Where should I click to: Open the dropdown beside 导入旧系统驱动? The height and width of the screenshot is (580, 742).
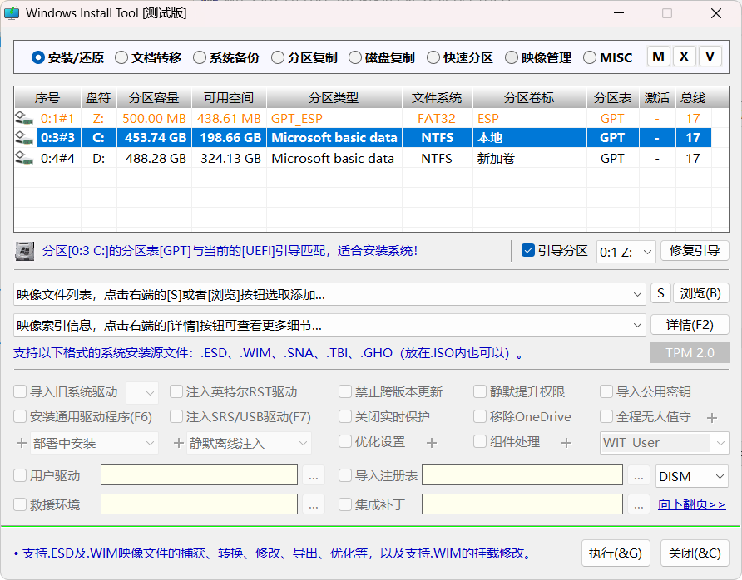[x=142, y=392]
